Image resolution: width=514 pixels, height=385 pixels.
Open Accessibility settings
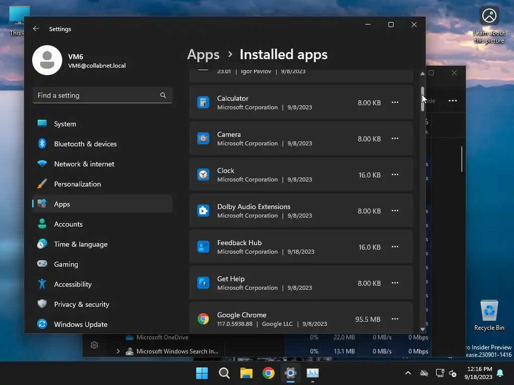click(x=102, y=284)
